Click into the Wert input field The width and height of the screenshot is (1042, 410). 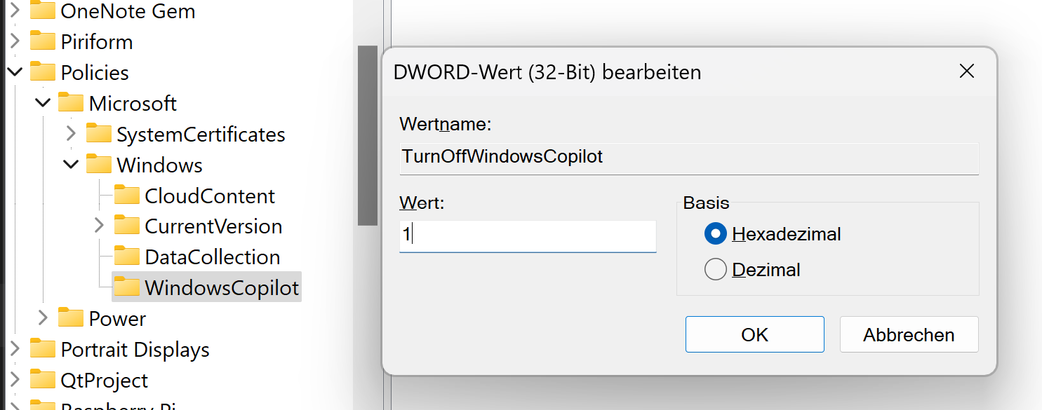[528, 235]
